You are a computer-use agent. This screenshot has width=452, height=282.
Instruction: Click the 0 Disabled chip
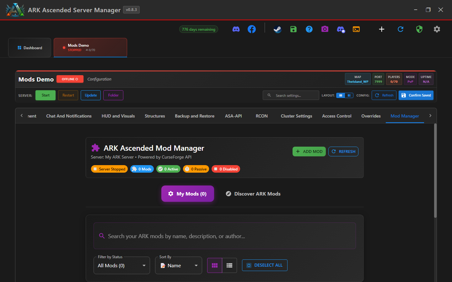pyautogui.click(x=226, y=169)
